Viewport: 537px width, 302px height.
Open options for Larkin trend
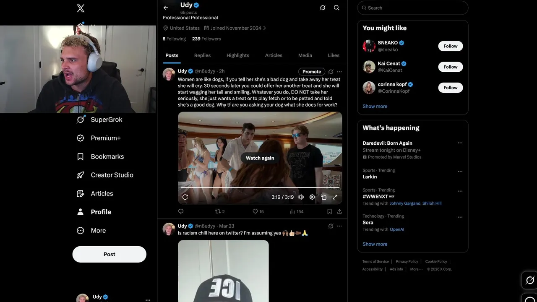pos(460,171)
